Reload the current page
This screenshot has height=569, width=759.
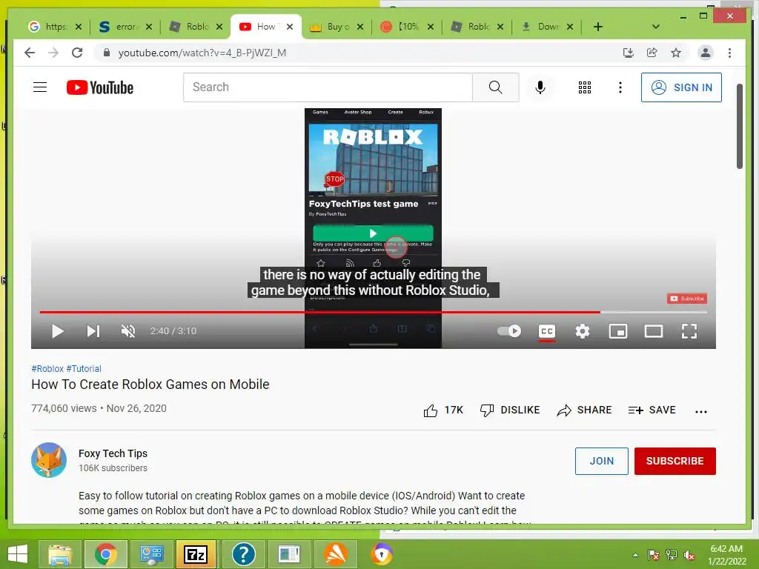77,53
